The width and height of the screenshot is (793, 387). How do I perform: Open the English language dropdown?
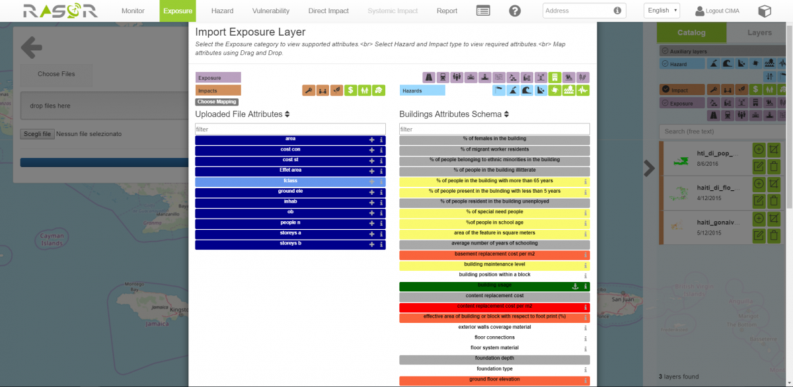tap(661, 11)
